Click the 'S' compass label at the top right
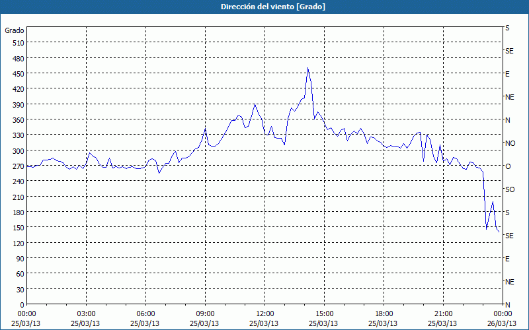This screenshot has height=330, width=529. [x=507, y=28]
